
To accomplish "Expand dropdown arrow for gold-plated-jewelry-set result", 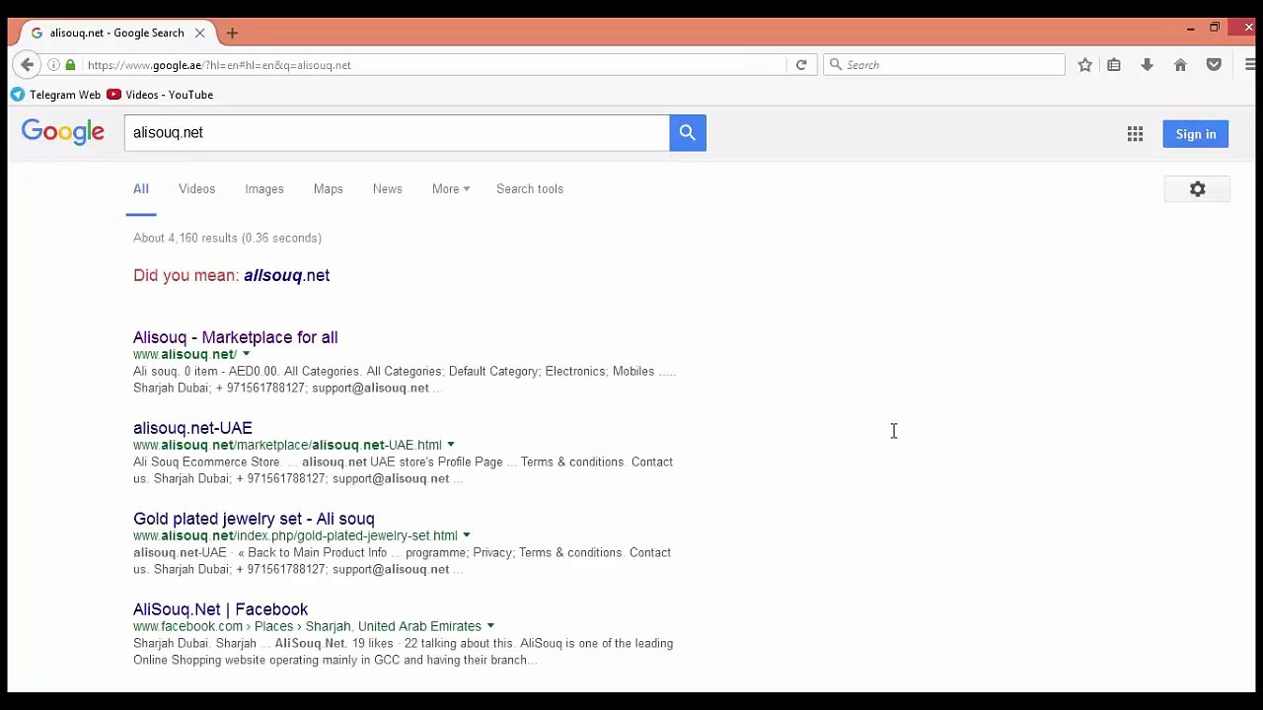I will (466, 535).
